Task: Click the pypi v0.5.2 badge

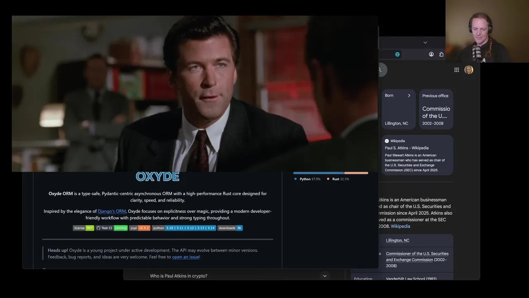Action: pos(140,228)
